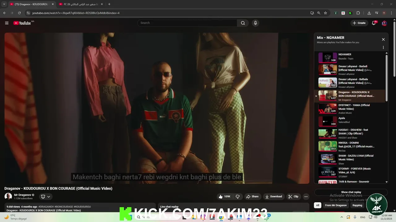Switch the ENG input language indicator
The height and width of the screenshot is (222, 396).
pyautogui.click(x=363, y=217)
